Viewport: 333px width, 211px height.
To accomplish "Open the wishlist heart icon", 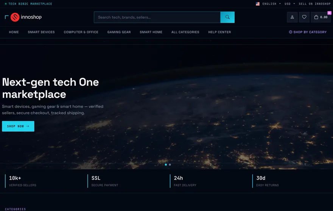I will coord(304,17).
